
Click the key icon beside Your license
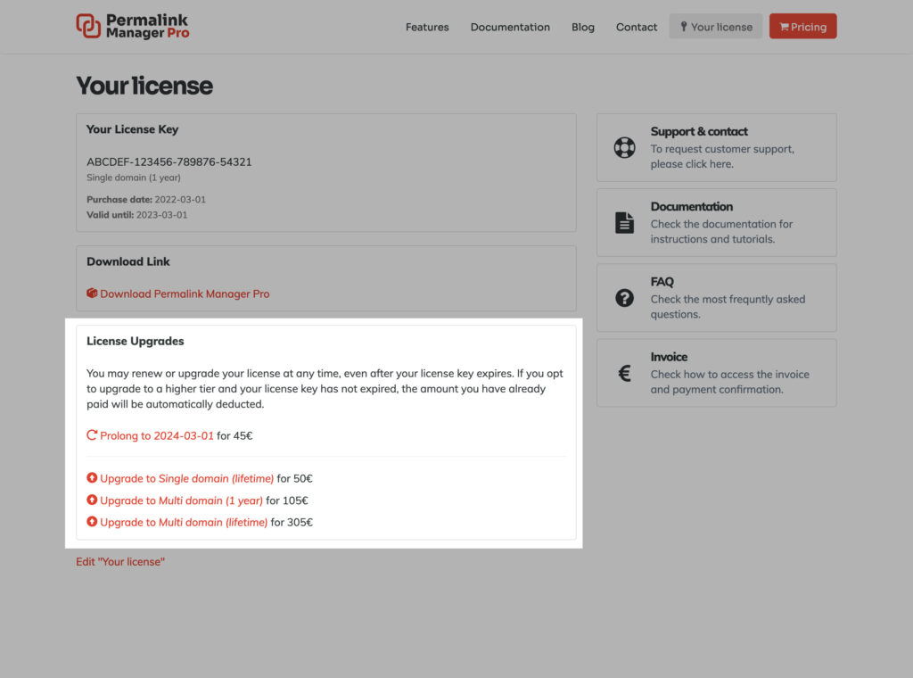(x=684, y=27)
